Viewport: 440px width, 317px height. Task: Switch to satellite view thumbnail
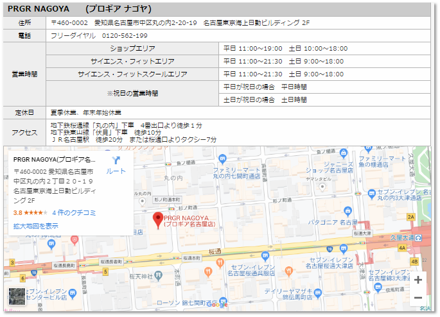[x=17, y=296]
